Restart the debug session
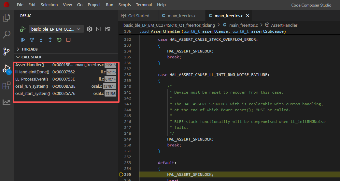This screenshot has width=340, height=181. pyautogui.click(x=59, y=40)
